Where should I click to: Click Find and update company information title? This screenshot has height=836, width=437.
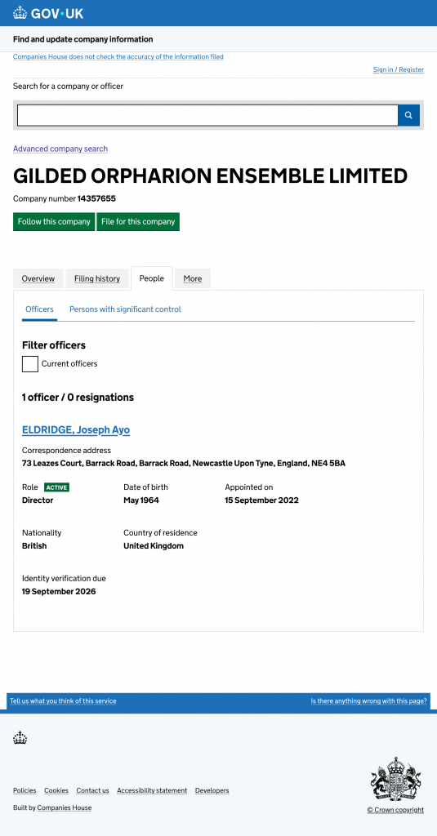point(82,39)
